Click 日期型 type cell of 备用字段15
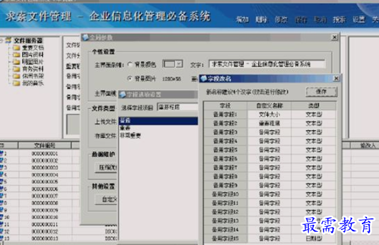The height and width of the screenshot is (245, 379). coord(313,239)
